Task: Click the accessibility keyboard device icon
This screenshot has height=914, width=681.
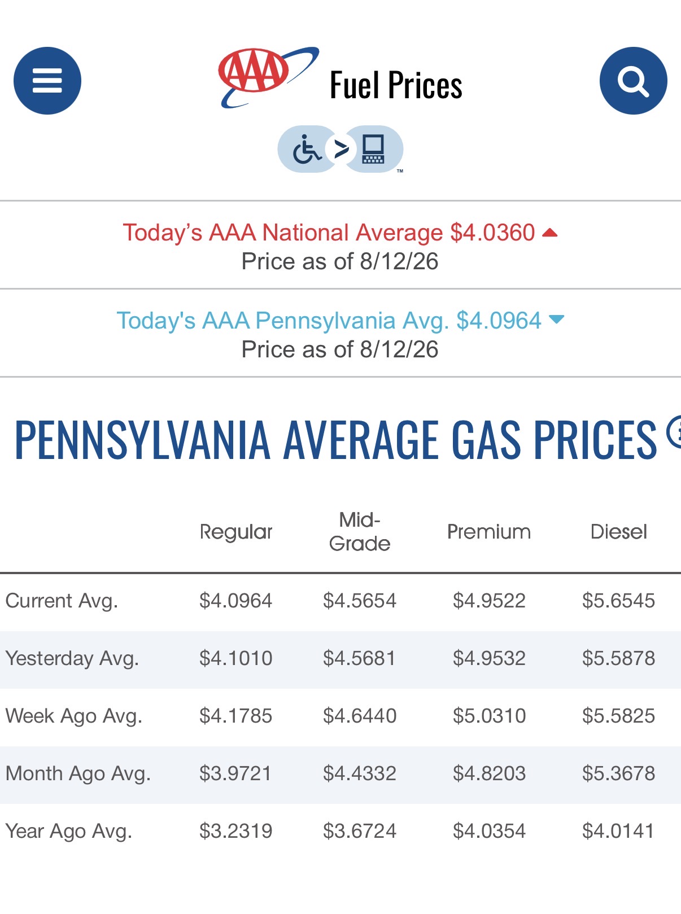Action: (x=374, y=150)
